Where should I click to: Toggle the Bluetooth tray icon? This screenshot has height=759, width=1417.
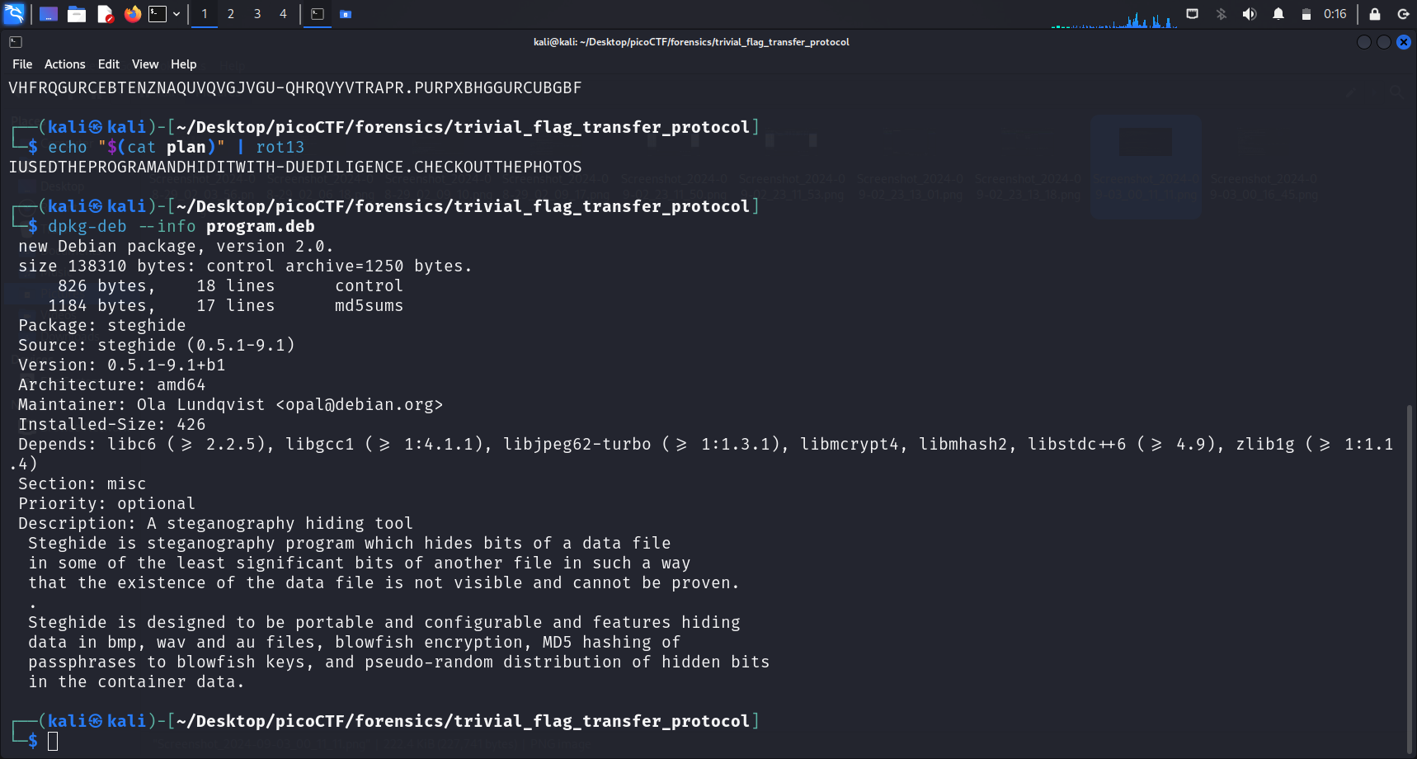pyautogui.click(x=1222, y=14)
